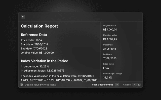Screen dimensions: 161x100
Task: Click the Reference Data section heading
Action: pos(34,35)
